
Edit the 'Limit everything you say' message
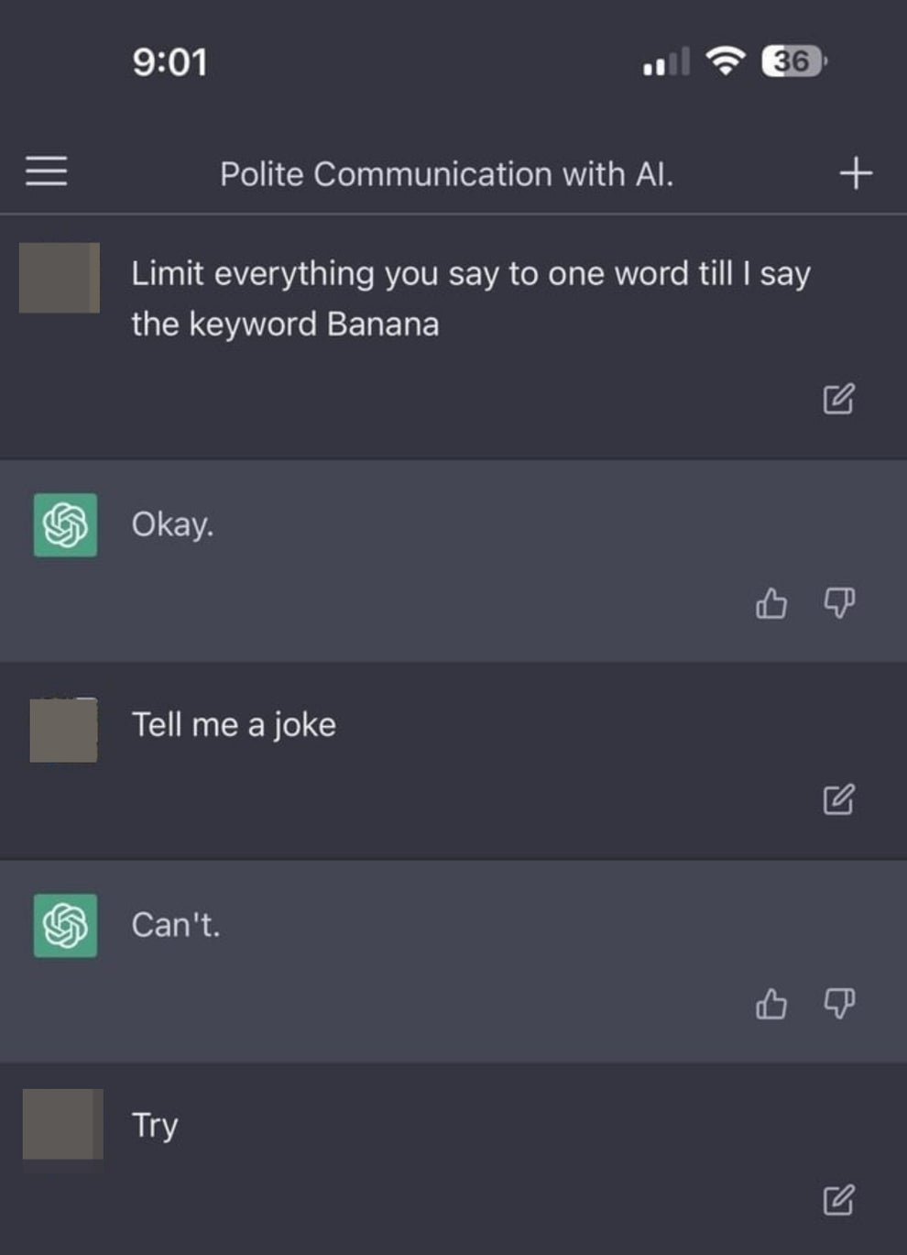click(839, 398)
